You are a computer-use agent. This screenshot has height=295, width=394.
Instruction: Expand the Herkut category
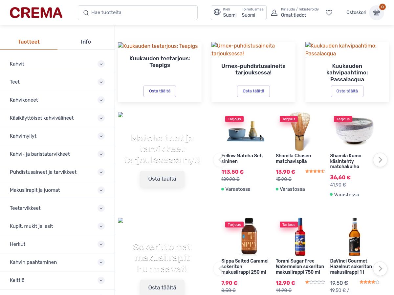(x=101, y=244)
